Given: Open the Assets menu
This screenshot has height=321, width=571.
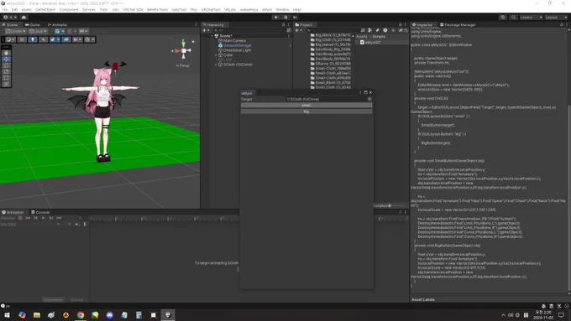Looking at the screenshot, I should click(27, 9).
